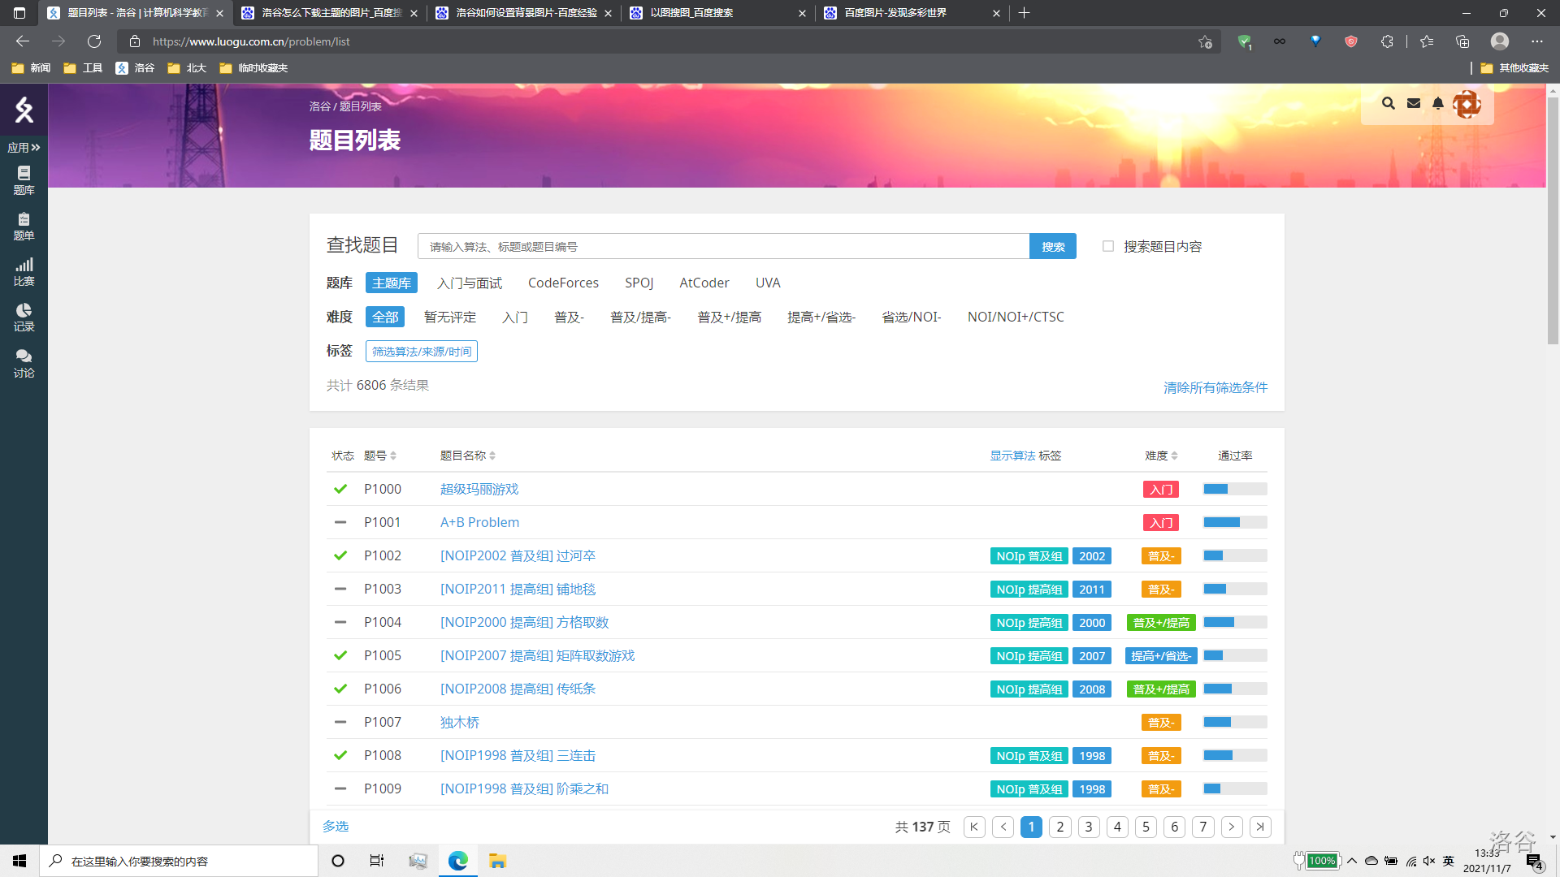The width and height of the screenshot is (1560, 877).
Task: Click the search magnifier icon in header
Action: 1389,103
